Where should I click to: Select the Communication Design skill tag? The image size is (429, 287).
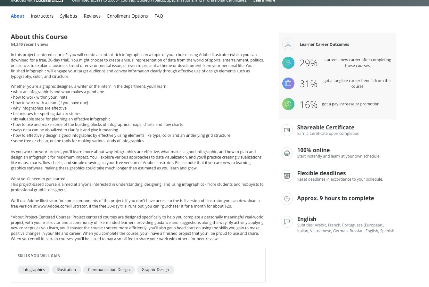pos(109,270)
